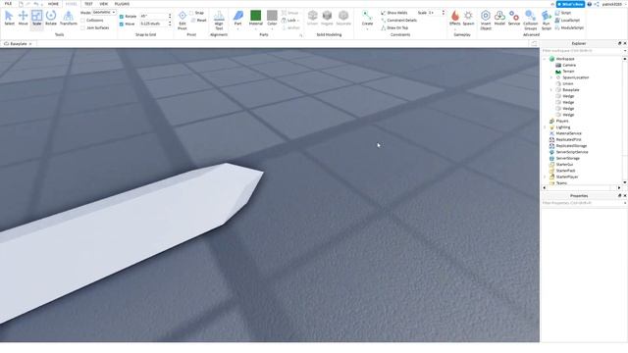Uncheck the Move snap checkbox

[122, 24]
